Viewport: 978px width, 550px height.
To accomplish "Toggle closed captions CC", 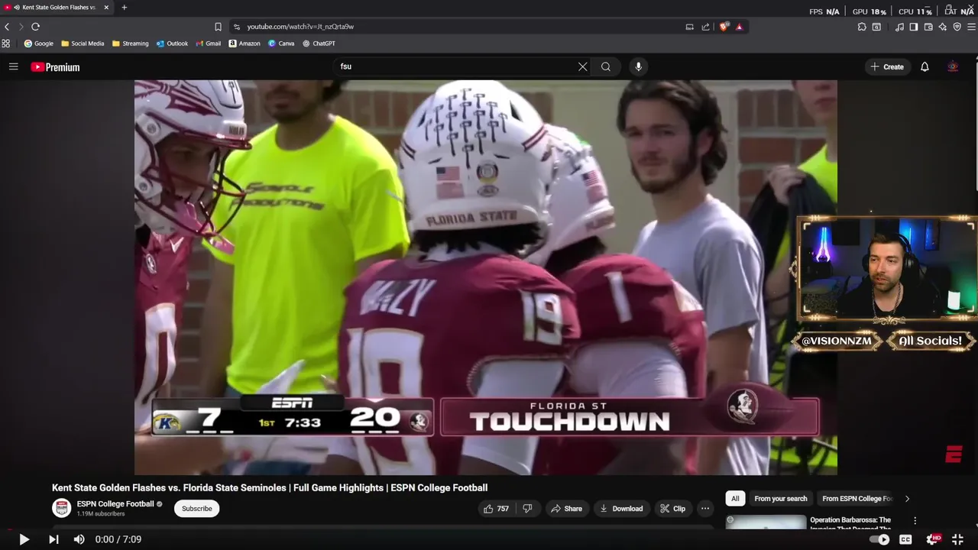I will (x=905, y=539).
